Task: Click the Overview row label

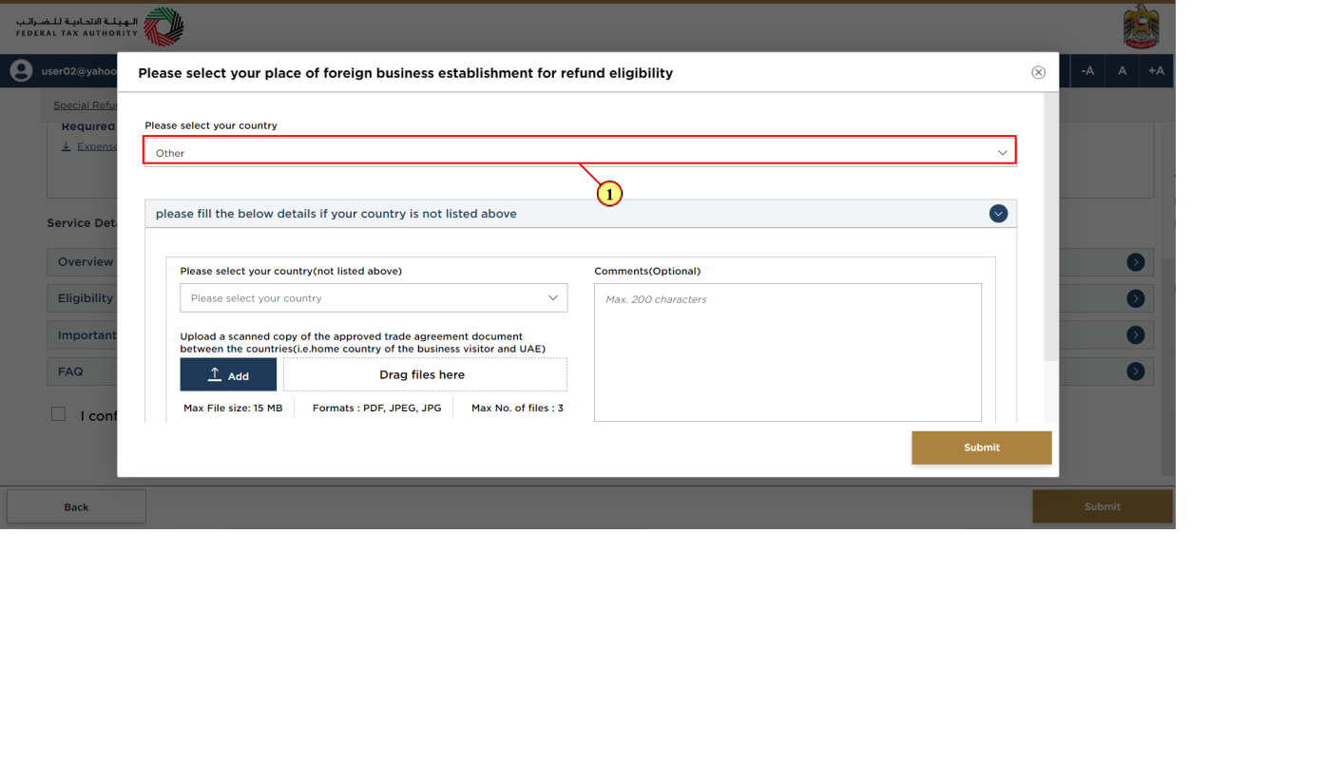Action: pos(86,262)
